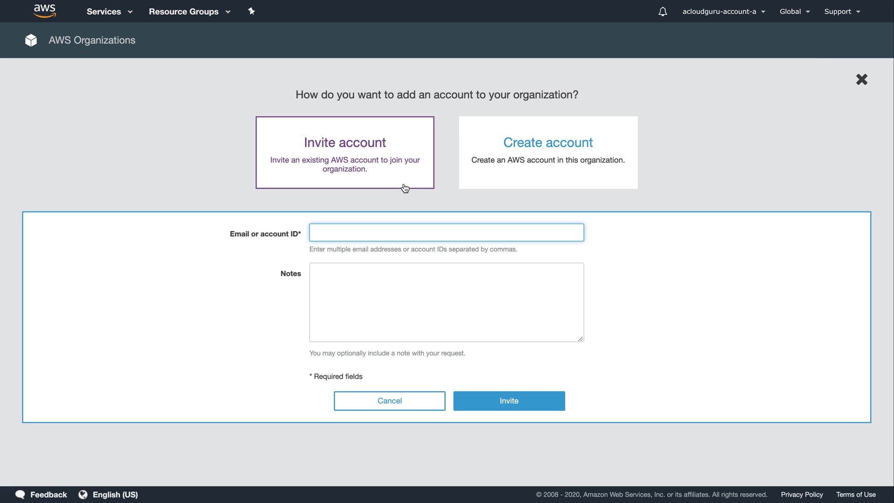The image size is (894, 503).
Task: Open the Privacy Policy link
Action: (802, 495)
